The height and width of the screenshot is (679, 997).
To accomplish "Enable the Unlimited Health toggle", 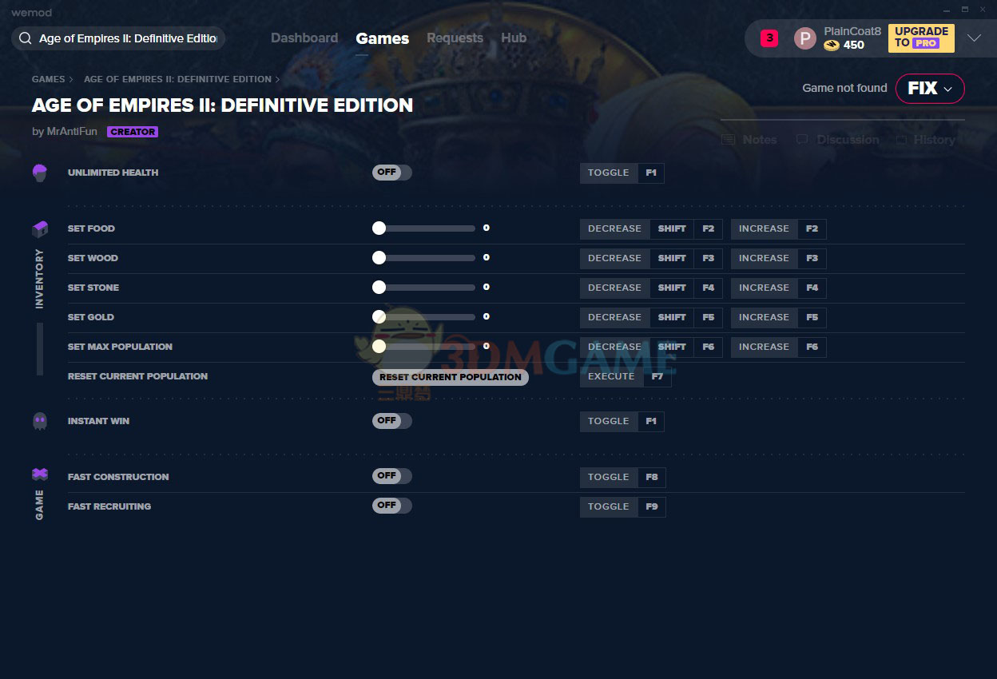I will coord(391,173).
